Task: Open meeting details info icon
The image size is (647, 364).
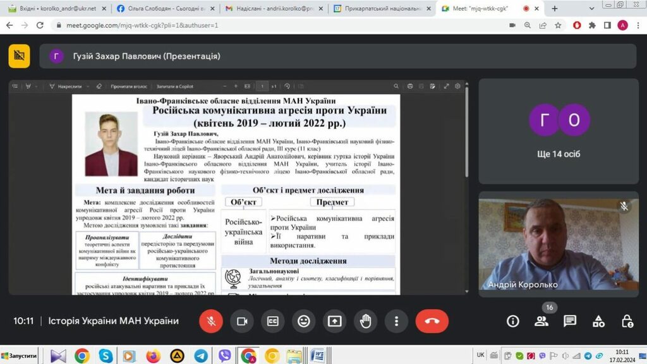Action: [512, 321]
